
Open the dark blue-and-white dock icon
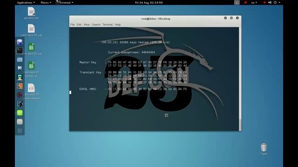(20, 104)
